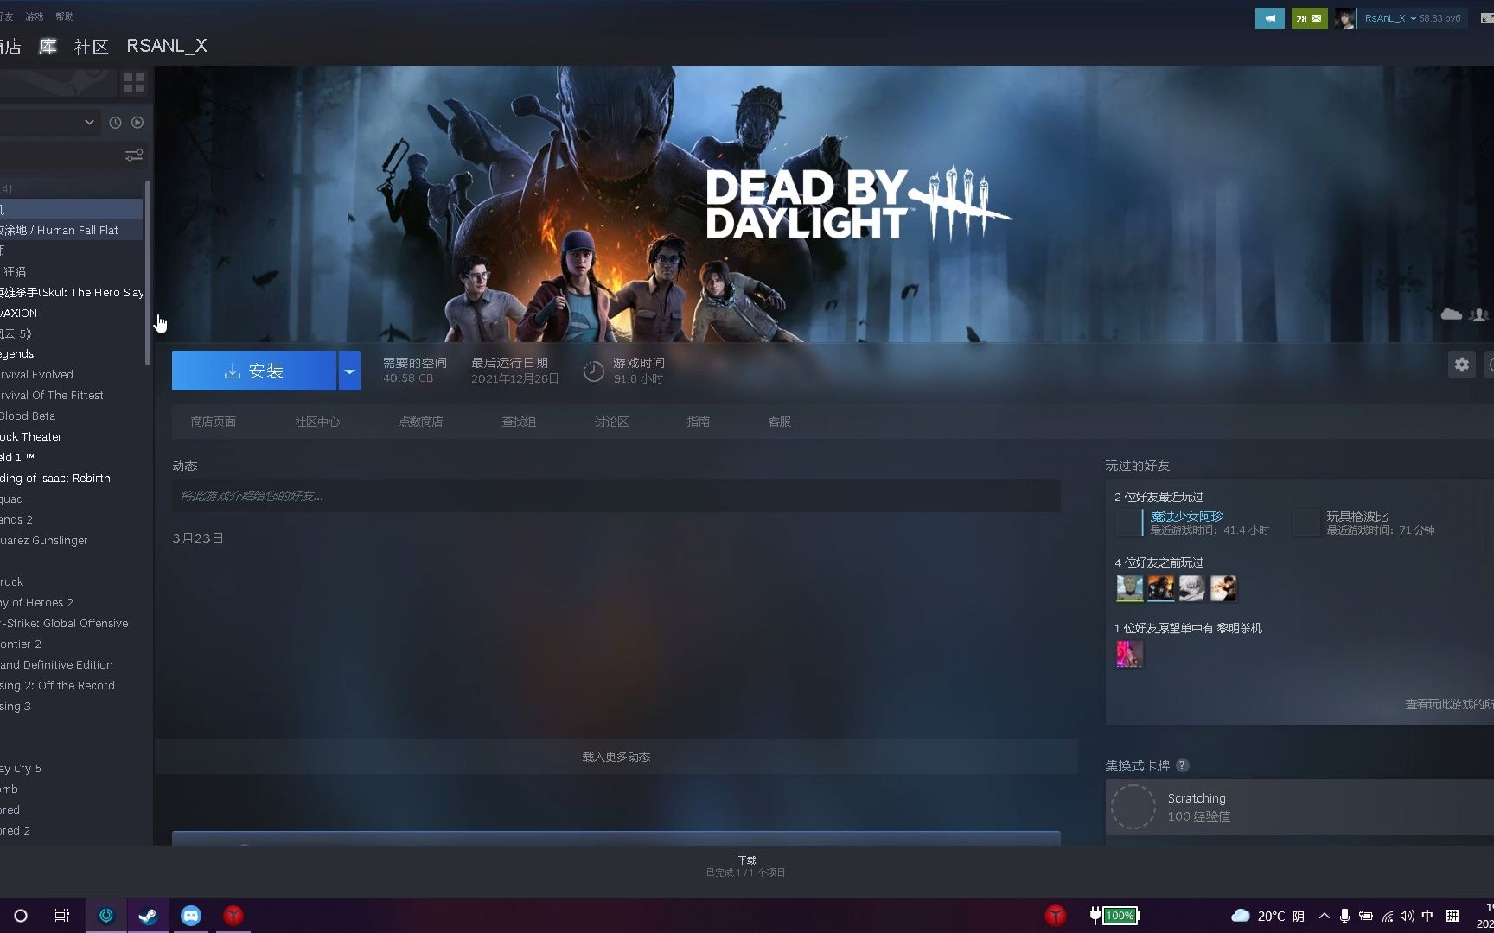The image size is (1494, 933).
Task: Open RSANL_X profile tab
Action: [x=167, y=46]
